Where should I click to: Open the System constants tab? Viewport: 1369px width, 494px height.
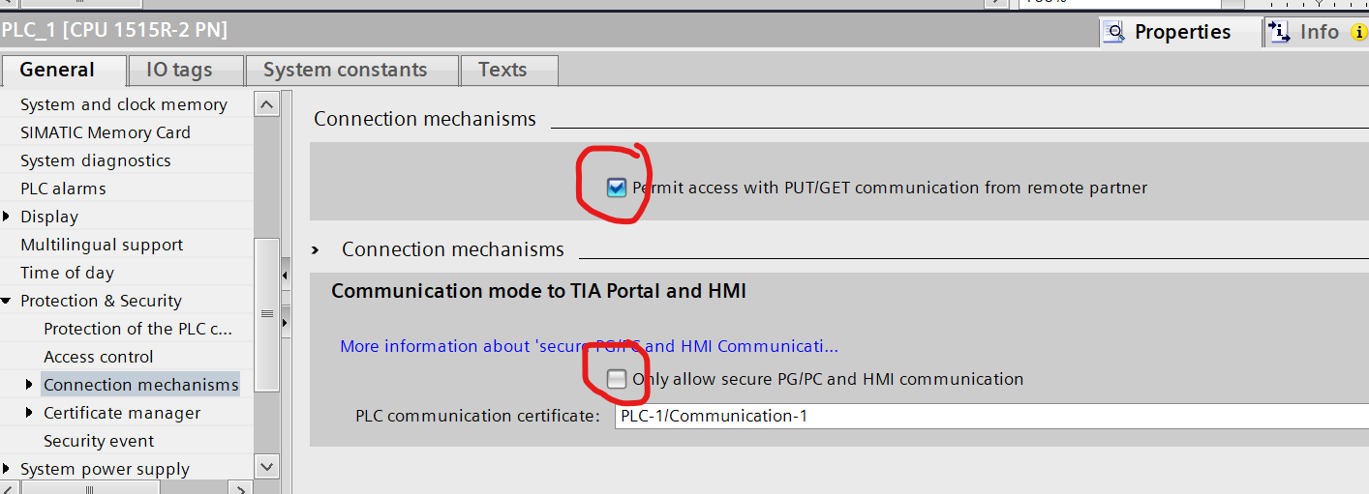[x=345, y=71]
